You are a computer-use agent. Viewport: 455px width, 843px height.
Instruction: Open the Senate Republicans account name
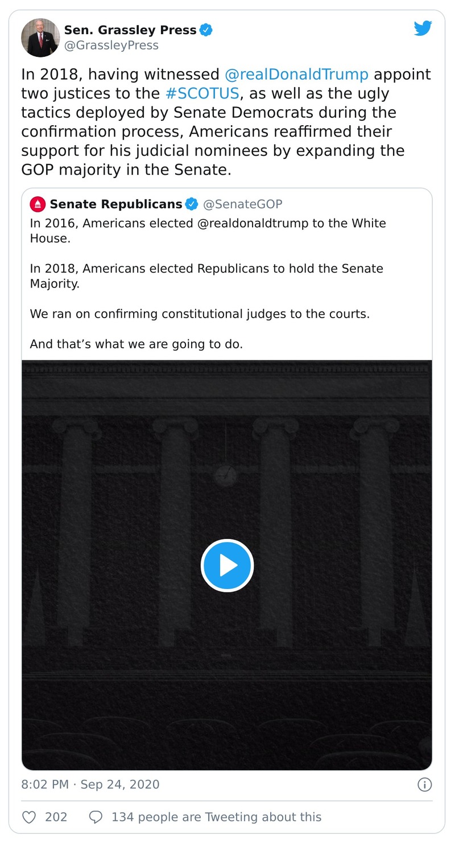click(116, 204)
